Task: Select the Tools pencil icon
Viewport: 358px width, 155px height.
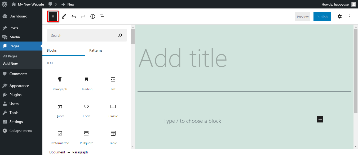Action: [64, 16]
